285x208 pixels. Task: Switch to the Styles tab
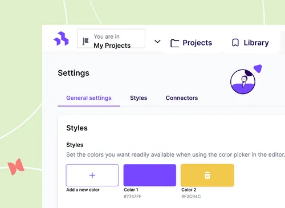pos(139,98)
